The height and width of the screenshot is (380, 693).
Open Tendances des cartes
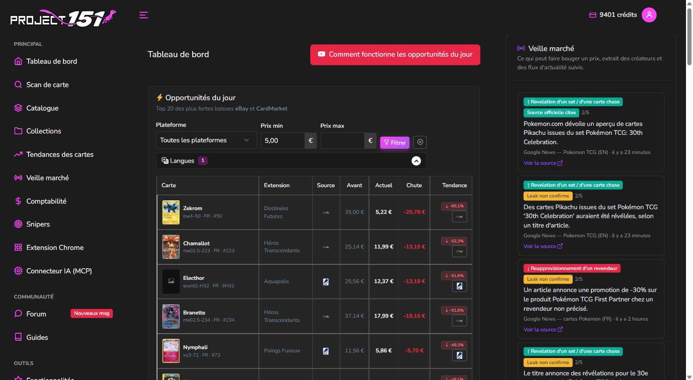click(60, 154)
